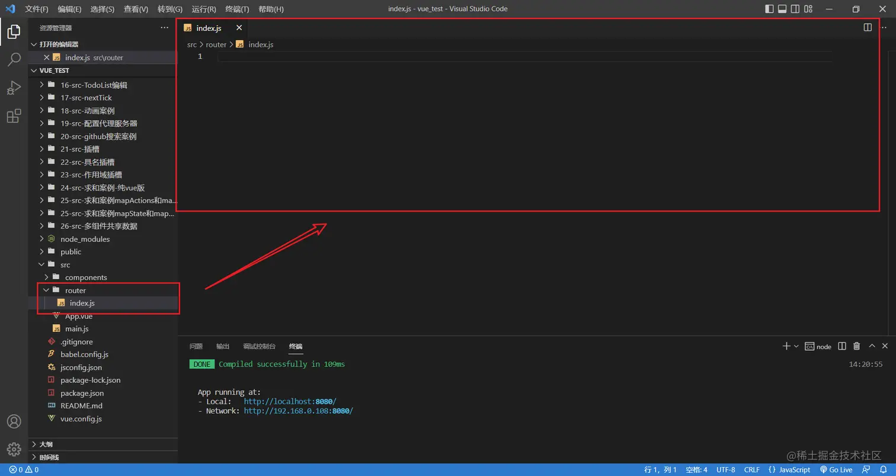This screenshot has height=476, width=896.
Task: Split the editor to the right
Action: coord(868,27)
